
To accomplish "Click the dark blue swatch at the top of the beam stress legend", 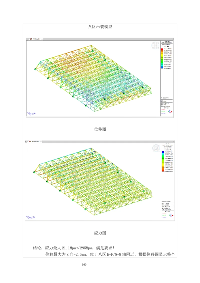I will 163,152.
